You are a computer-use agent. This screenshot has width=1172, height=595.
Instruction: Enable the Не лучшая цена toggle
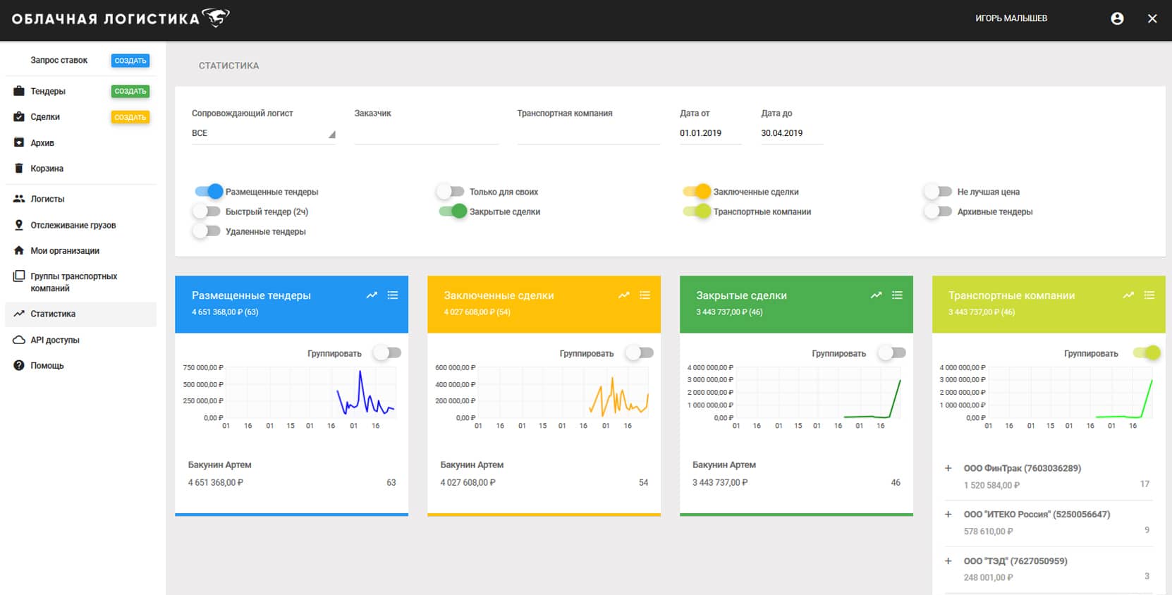pyautogui.click(x=938, y=191)
